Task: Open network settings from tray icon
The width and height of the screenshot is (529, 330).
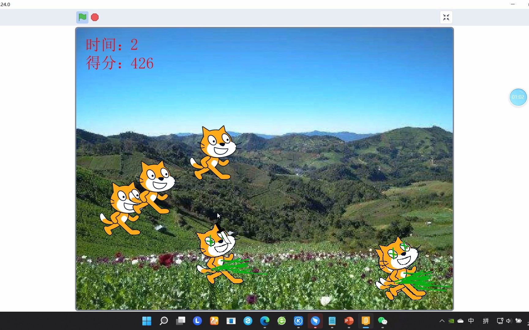Action: pyautogui.click(x=500, y=321)
